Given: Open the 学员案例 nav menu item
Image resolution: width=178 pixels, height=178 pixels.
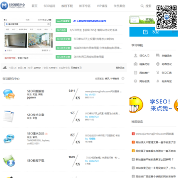Looking at the screenshot, I should tap(119, 6).
